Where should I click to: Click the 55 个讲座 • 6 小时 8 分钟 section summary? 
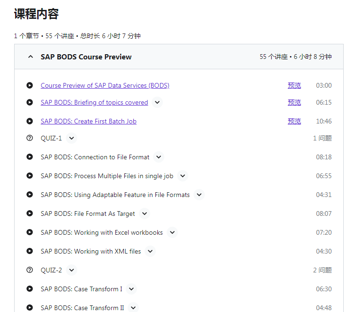click(x=296, y=57)
